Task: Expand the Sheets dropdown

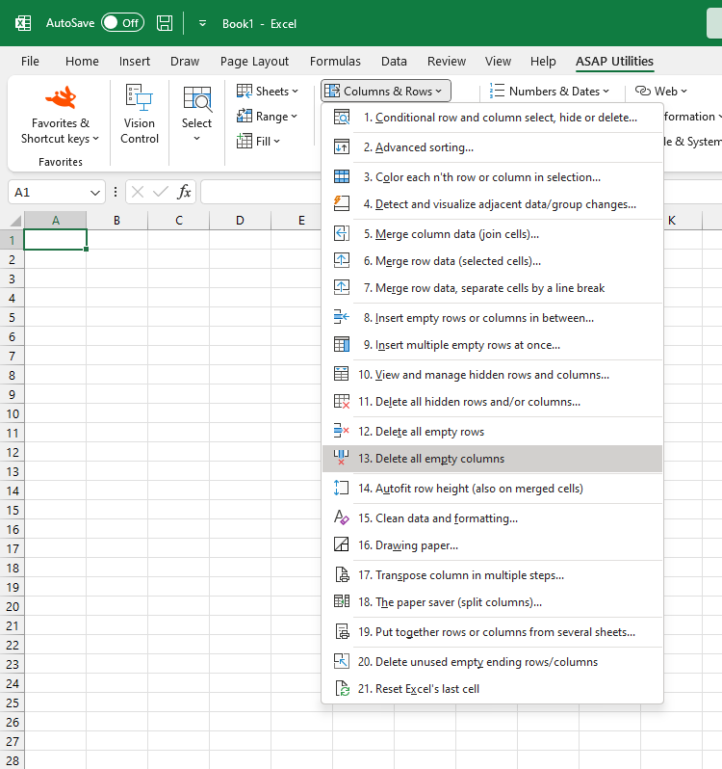Action: pos(268,92)
